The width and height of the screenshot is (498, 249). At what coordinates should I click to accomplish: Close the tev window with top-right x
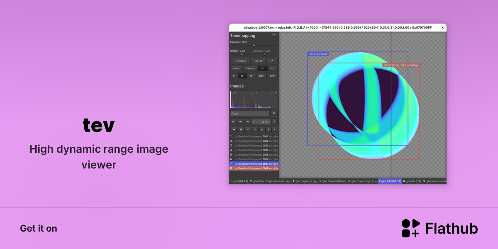(x=442, y=27)
